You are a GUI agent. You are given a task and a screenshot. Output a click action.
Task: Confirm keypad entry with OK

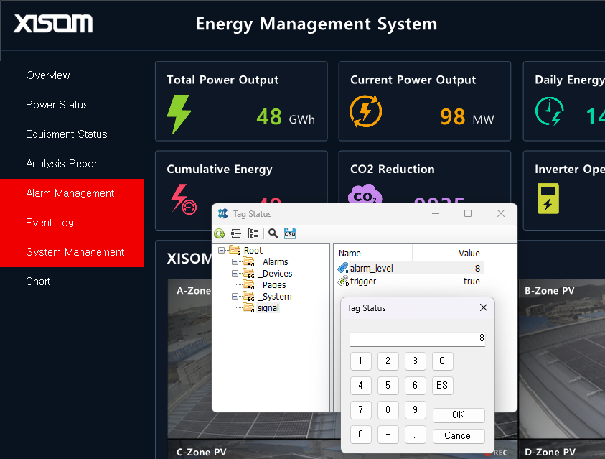[x=459, y=415]
